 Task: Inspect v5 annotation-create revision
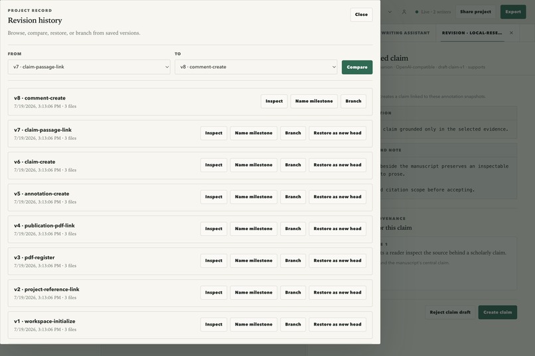pos(214,197)
